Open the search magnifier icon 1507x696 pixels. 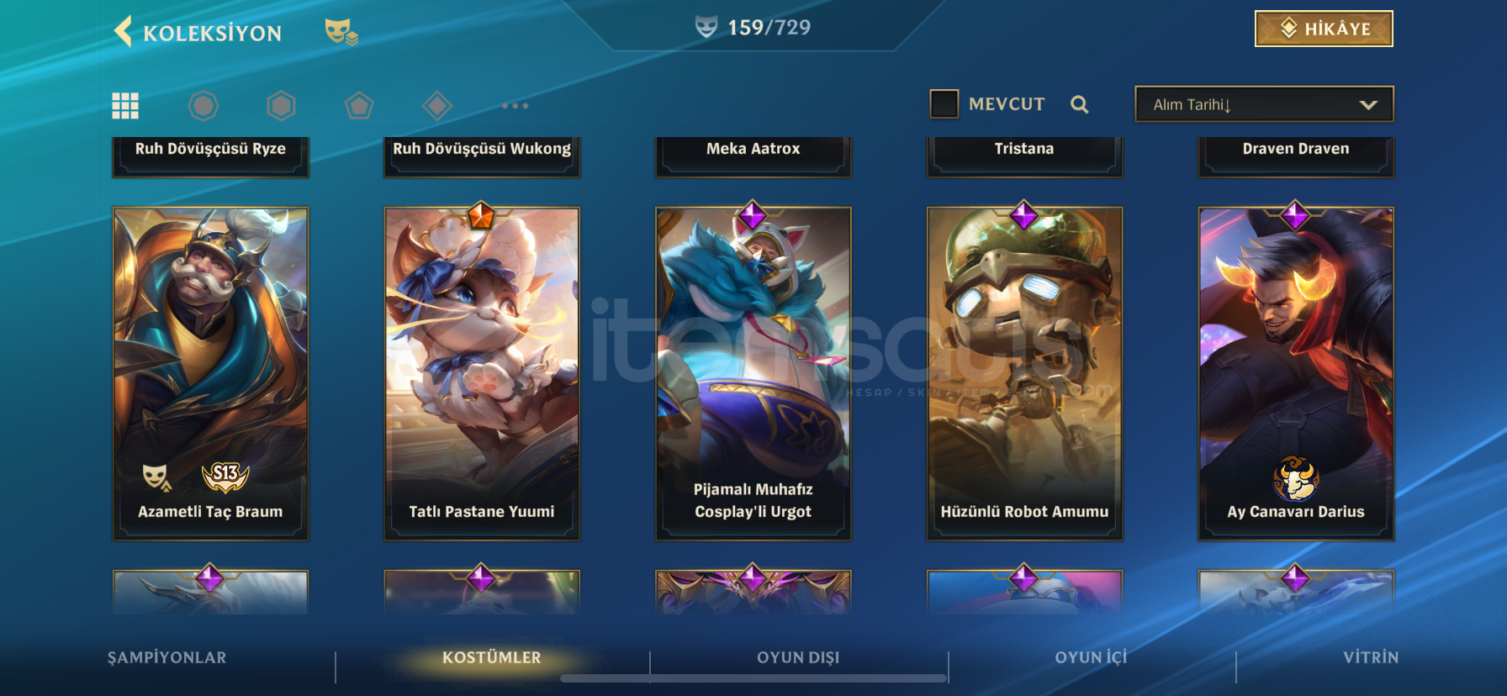tap(1080, 104)
